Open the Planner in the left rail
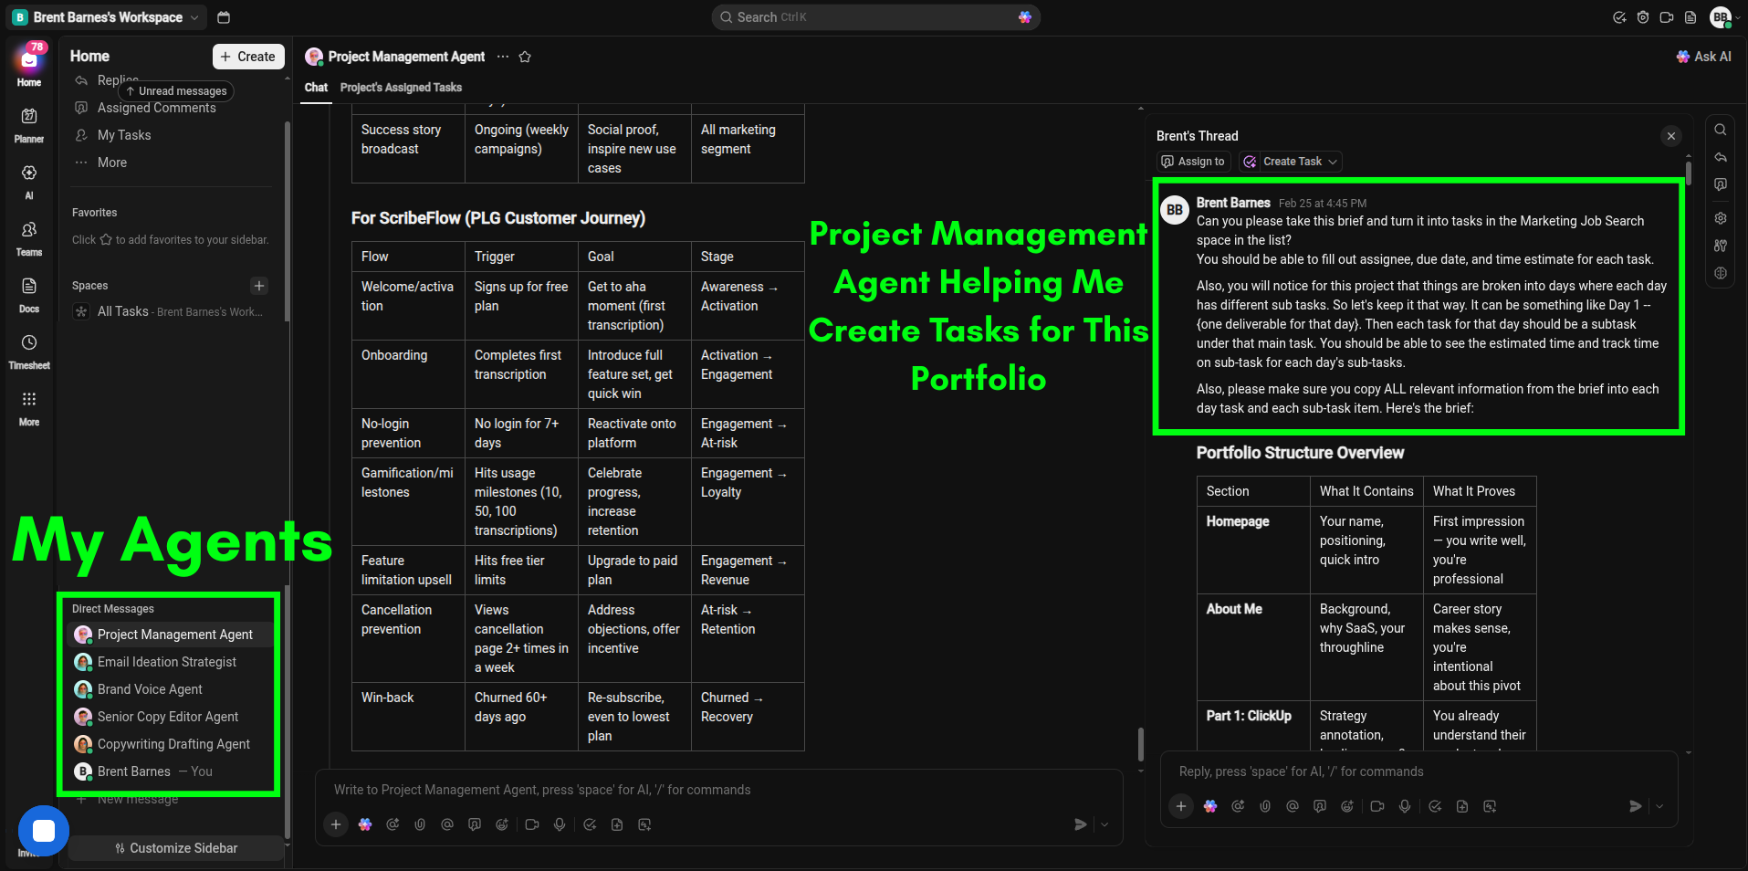The image size is (1748, 871). [29, 125]
